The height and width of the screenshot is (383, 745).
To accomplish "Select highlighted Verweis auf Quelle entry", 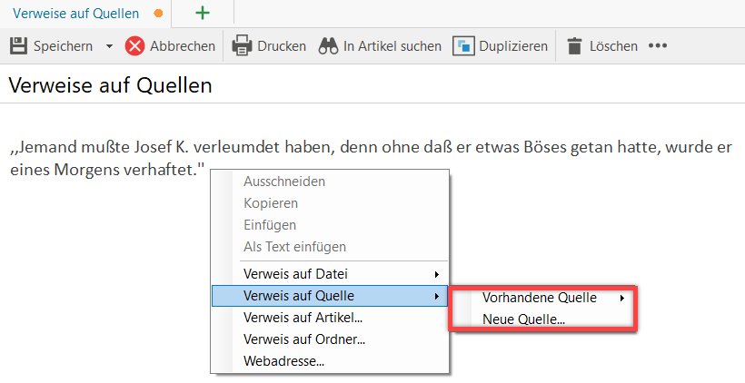I will pyautogui.click(x=298, y=296).
